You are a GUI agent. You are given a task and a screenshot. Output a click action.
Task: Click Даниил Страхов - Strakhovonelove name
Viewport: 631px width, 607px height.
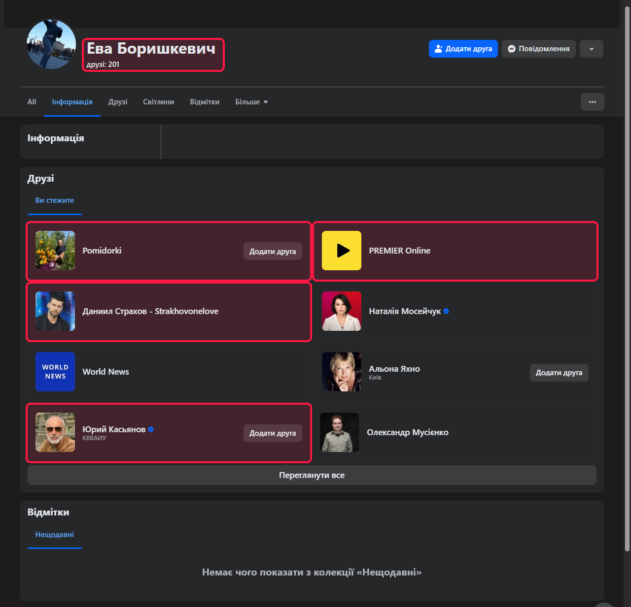(x=150, y=311)
